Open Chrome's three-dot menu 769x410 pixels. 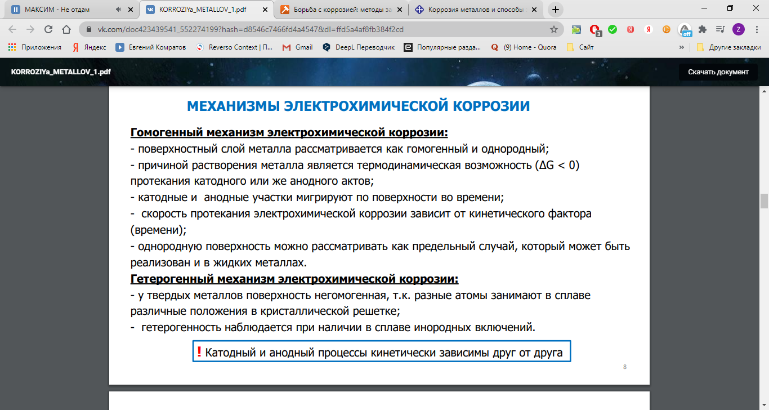[x=757, y=29]
